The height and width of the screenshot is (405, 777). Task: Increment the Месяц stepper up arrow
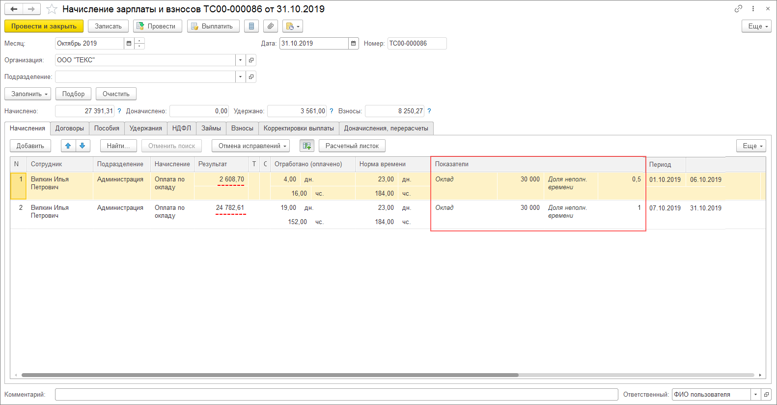click(139, 41)
